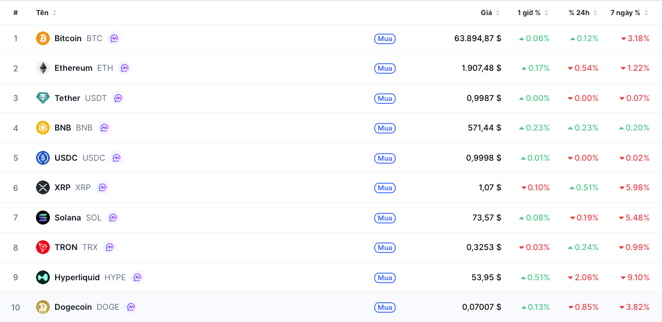The width and height of the screenshot is (662, 322).
Task: Open the chat bubble icon next to USDT
Action: pyautogui.click(x=118, y=98)
